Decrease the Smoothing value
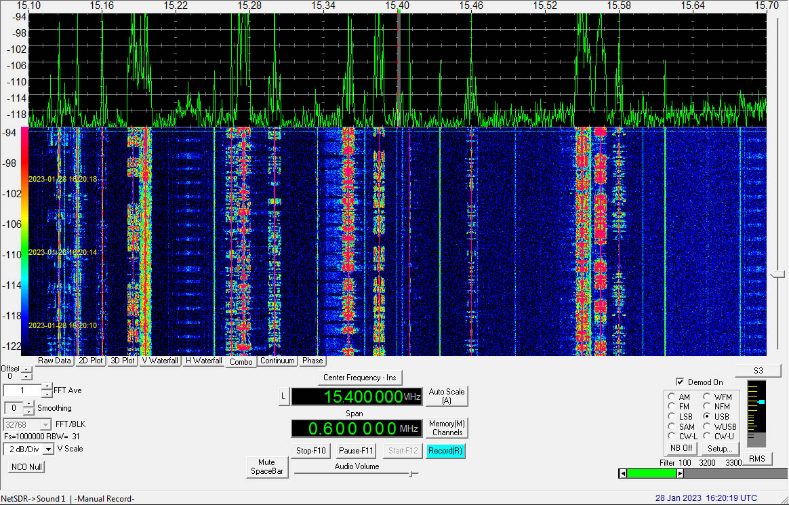This screenshot has width=789, height=505. click(28, 411)
